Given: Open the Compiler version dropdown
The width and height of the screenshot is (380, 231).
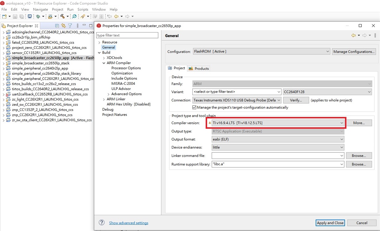Looking at the screenshot, I should [x=341, y=123].
